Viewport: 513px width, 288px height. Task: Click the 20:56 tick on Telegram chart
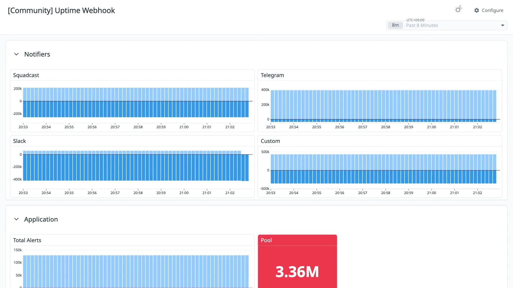pos(340,127)
